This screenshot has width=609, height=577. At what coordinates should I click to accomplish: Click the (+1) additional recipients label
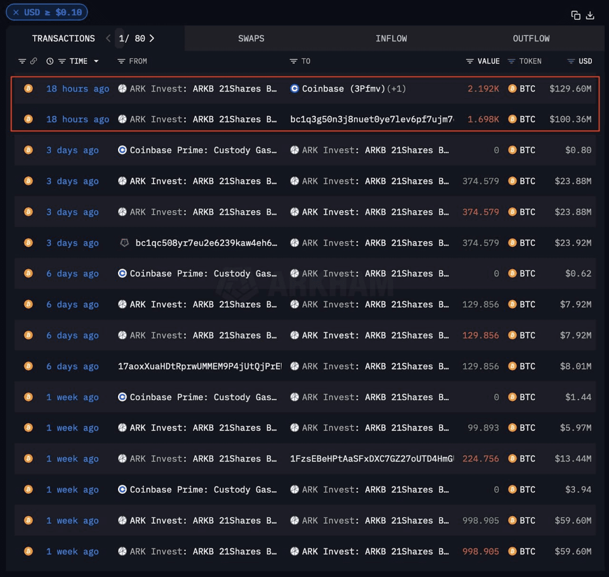(396, 88)
